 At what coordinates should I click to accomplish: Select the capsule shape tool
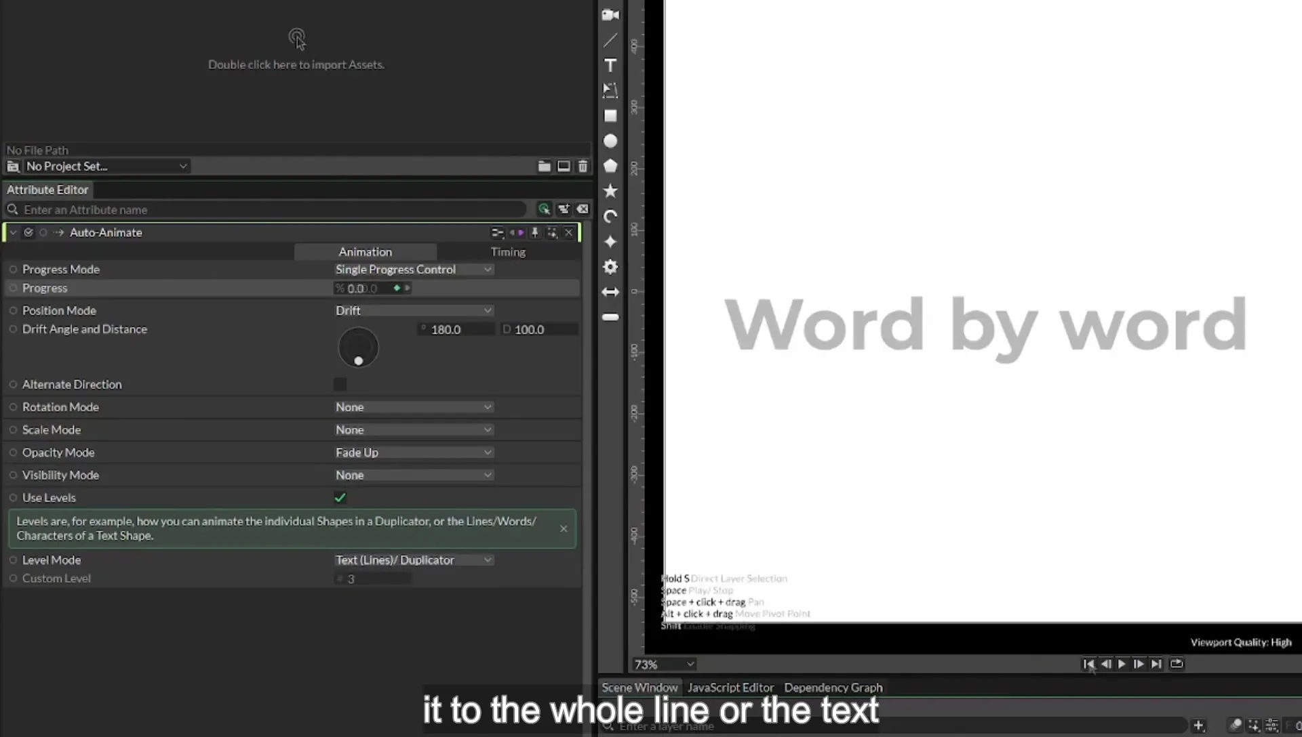(x=610, y=317)
